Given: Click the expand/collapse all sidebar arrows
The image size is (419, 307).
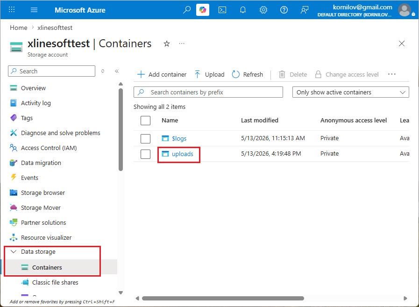Looking at the screenshot, I should [x=103, y=71].
